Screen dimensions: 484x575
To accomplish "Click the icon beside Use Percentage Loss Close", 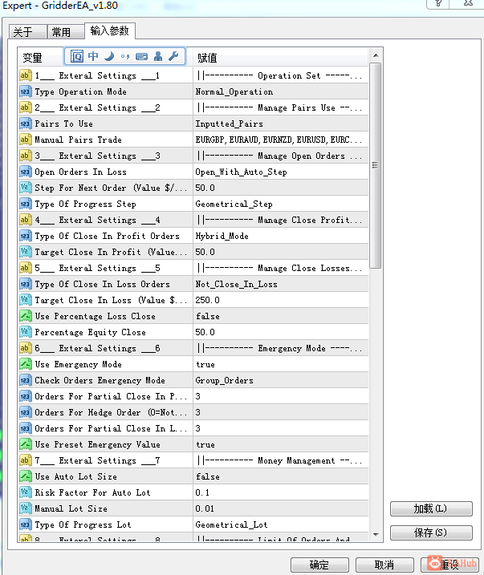I will coord(26,316).
